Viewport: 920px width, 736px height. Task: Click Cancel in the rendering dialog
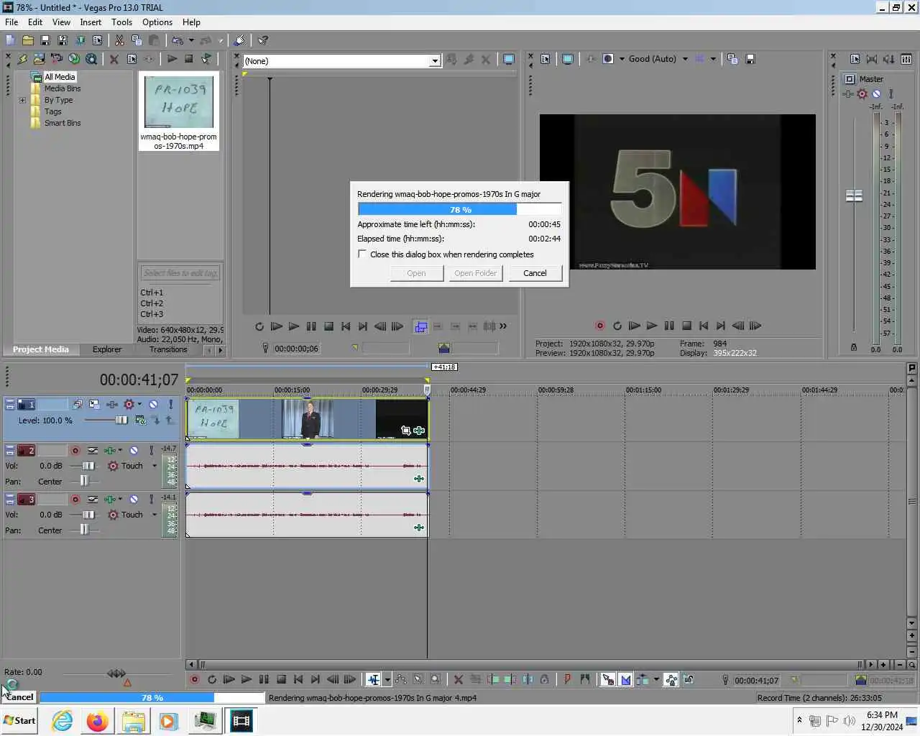(x=535, y=273)
